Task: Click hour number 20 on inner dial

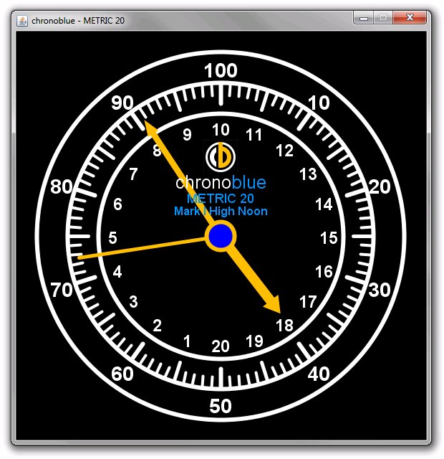Action: click(x=221, y=346)
